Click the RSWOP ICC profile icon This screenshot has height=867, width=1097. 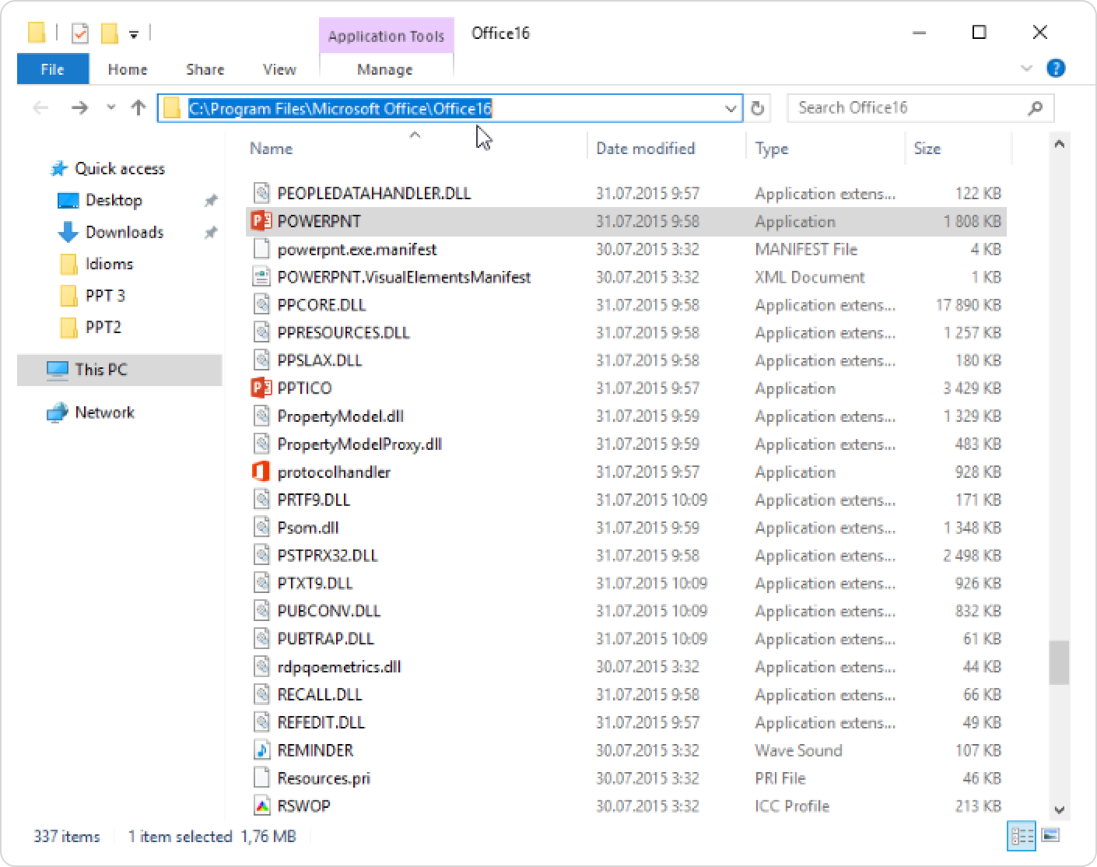coord(261,806)
